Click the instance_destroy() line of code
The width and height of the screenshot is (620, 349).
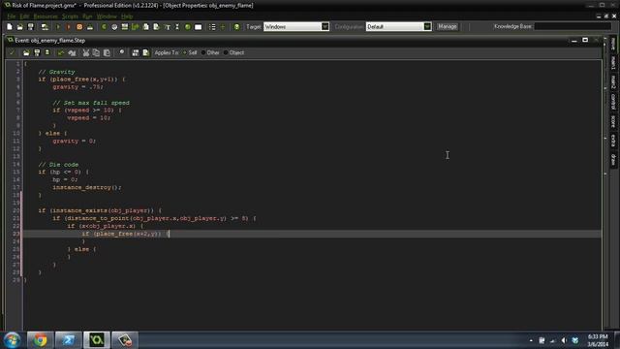(x=87, y=187)
